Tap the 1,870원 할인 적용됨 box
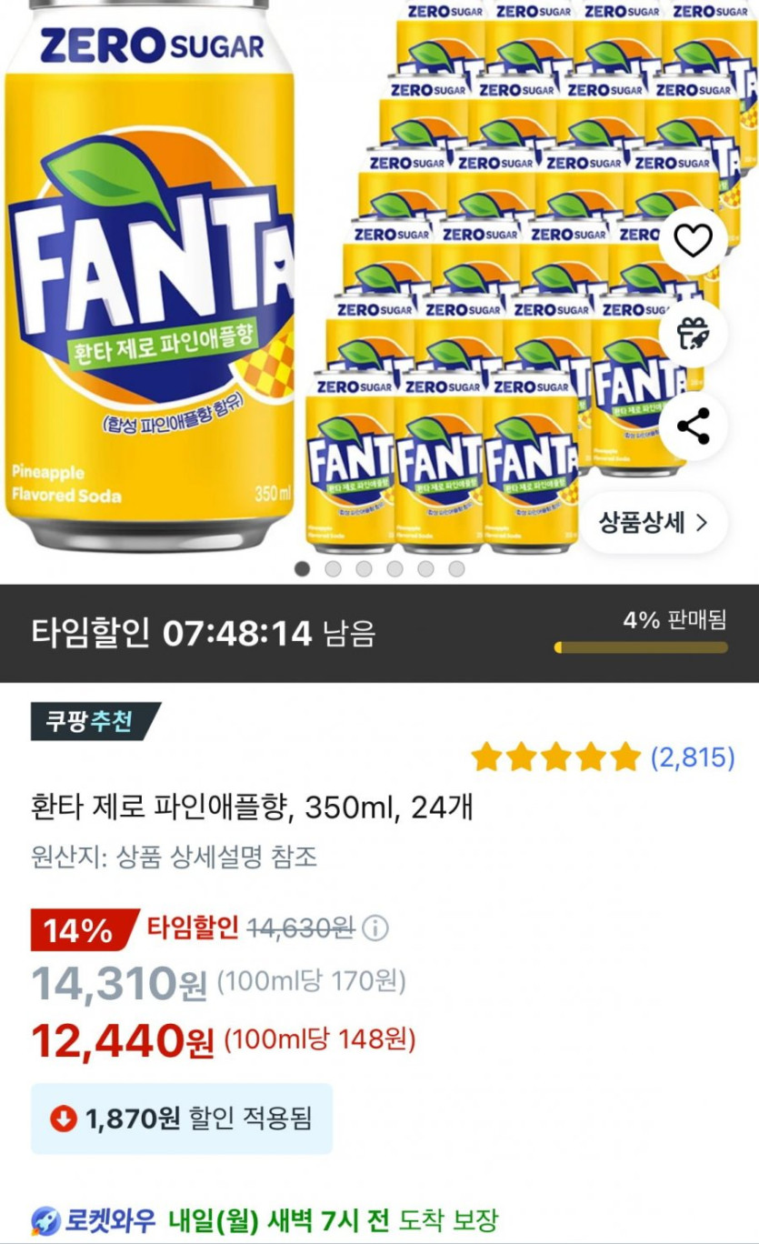This screenshot has height=1244, width=759. 182,1119
